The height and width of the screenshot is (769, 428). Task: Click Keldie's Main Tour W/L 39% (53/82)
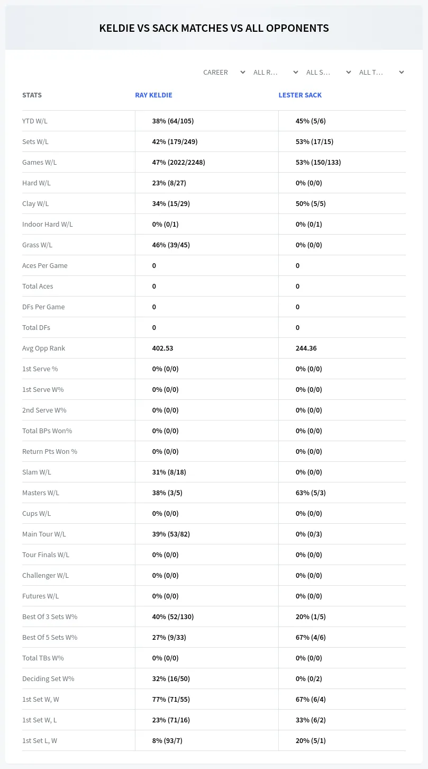pyautogui.click(x=171, y=534)
